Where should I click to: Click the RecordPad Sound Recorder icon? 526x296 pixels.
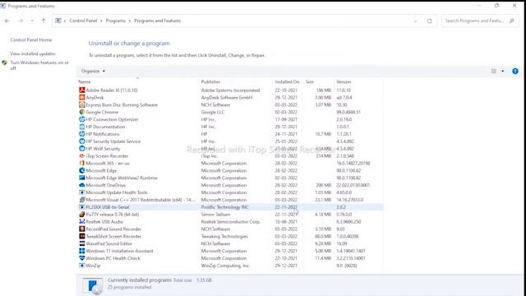tap(82, 229)
